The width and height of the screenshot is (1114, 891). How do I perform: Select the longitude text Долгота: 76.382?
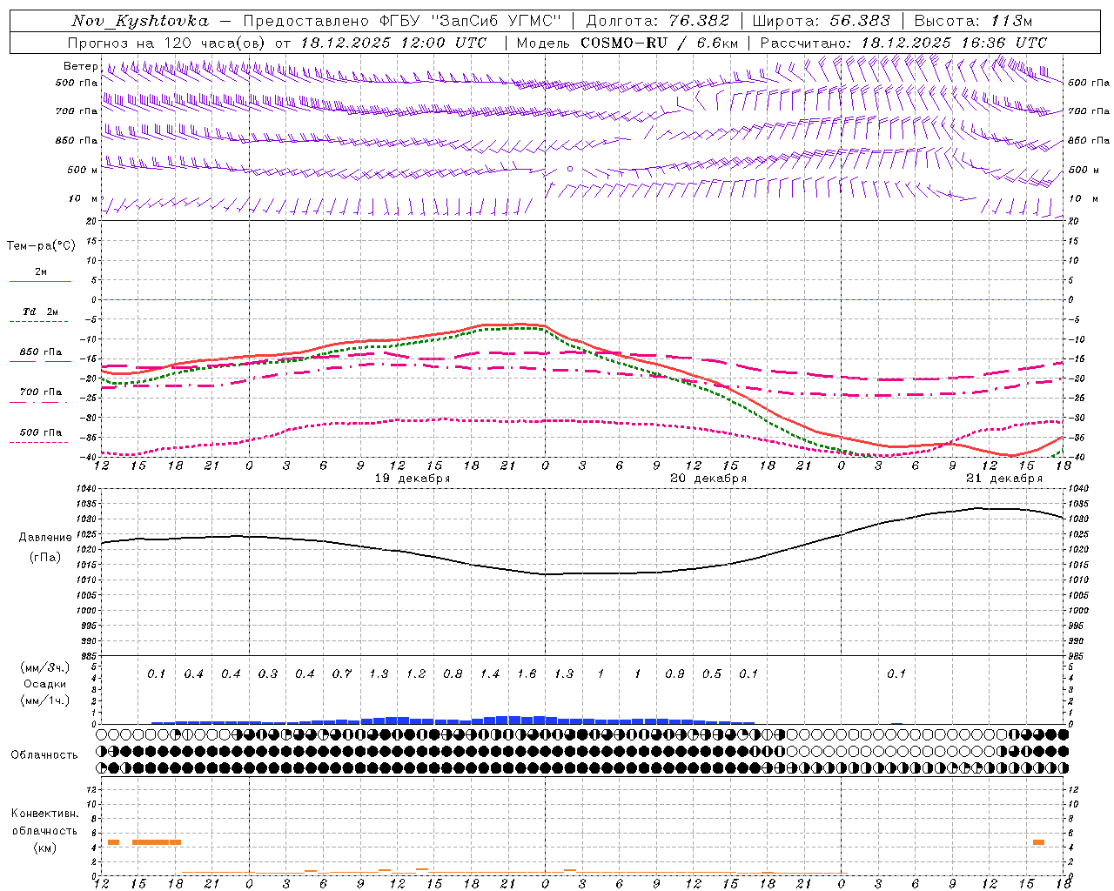(x=657, y=21)
